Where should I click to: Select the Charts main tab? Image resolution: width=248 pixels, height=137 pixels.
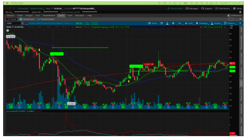coord(61,15)
